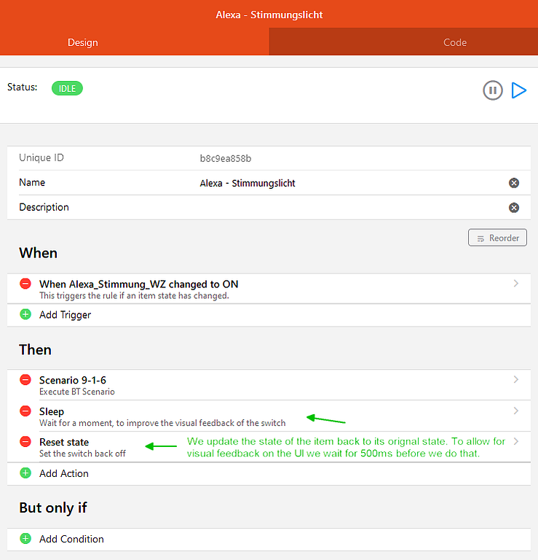Open Scenario 9-1-6 details via its chevron
The height and width of the screenshot is (560, 538).
click(516, 380)
